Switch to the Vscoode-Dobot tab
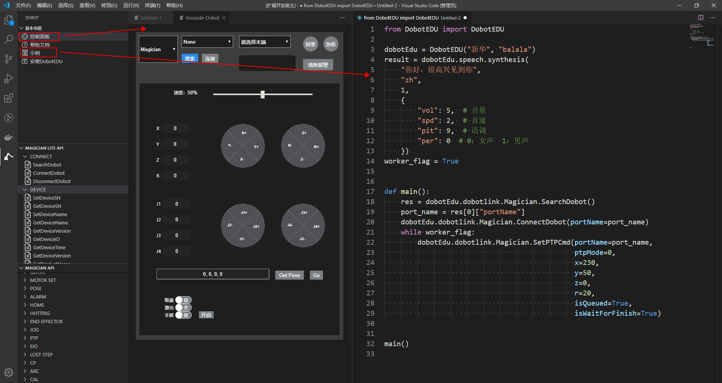The height and width of the screenshot is (383, 722). click(202, 18)
